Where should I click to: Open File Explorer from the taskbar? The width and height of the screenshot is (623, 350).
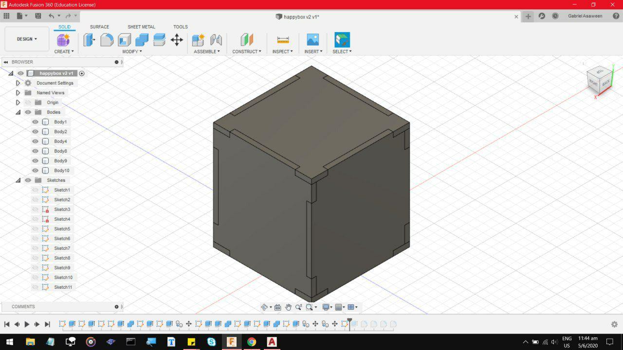(x=30, y=342)
